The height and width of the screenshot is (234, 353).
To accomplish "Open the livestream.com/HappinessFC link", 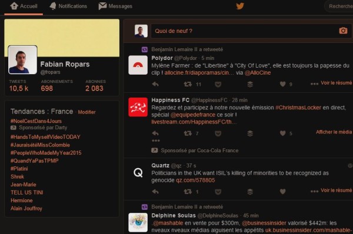I will (x=194, y=122).
